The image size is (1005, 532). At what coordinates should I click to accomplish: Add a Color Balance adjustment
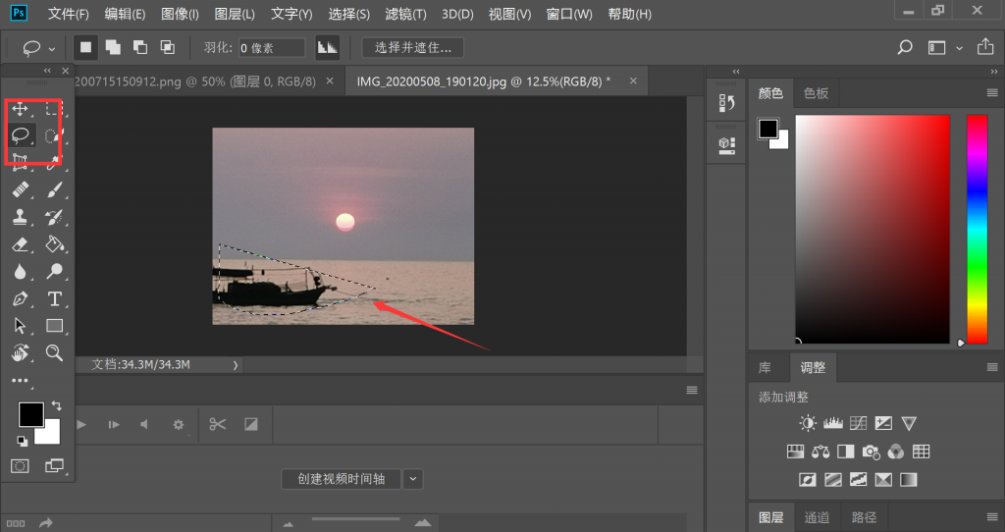820,452
